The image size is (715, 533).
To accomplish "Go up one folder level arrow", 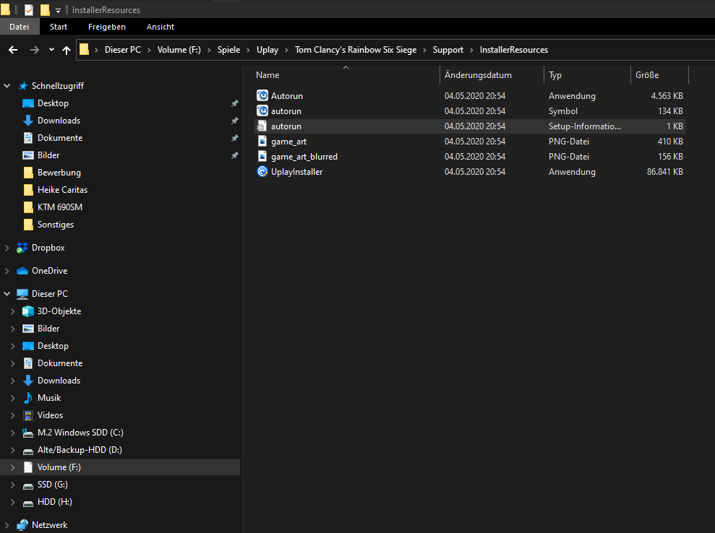I will click(x=67, y=50).
